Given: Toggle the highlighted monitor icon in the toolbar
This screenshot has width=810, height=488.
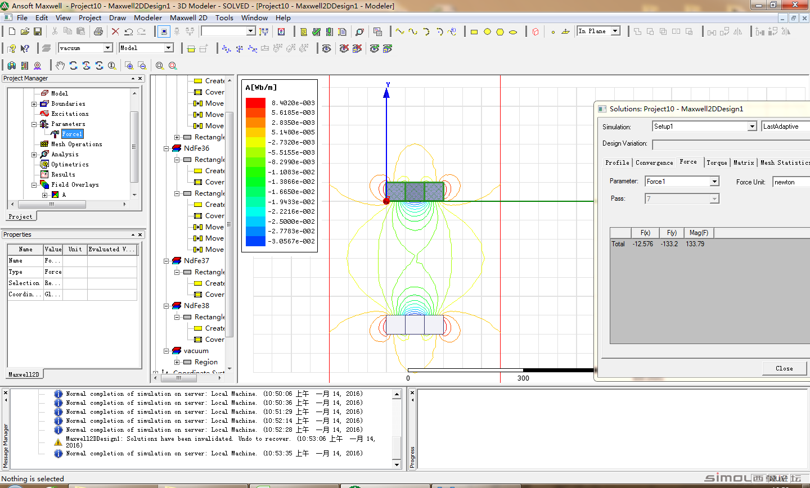Looking at the screenshot, I should [163, 31].
